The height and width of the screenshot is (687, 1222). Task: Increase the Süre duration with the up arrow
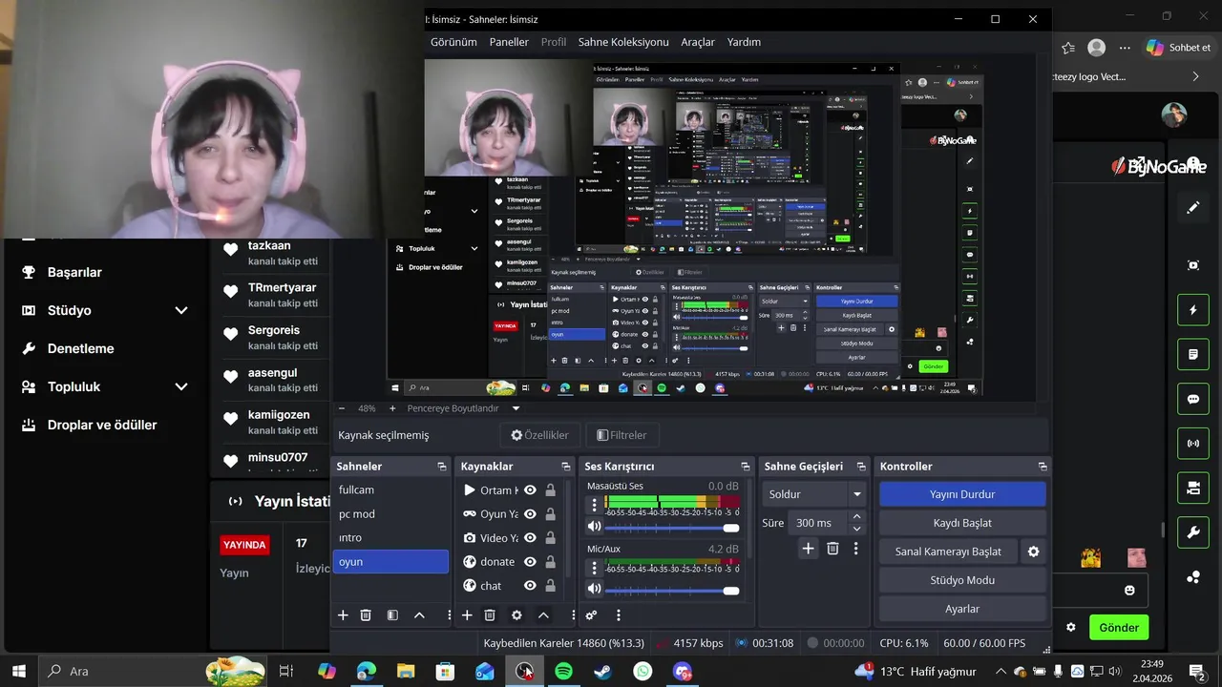point(856,517)
